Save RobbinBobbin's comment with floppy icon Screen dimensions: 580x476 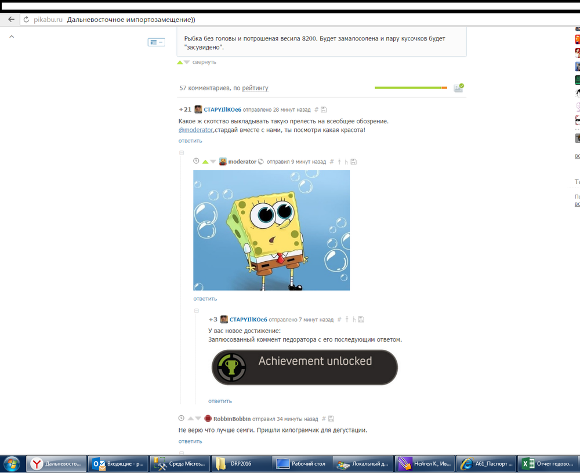pos(331,419)
